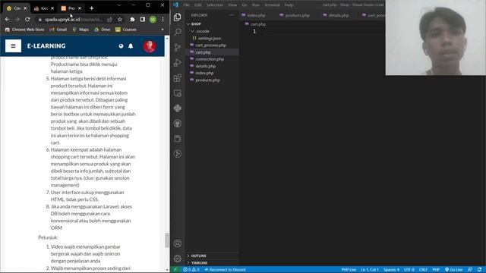This screenshot has height=273, width=486.
Task: Open new Chrome tab
Action: 91,8
